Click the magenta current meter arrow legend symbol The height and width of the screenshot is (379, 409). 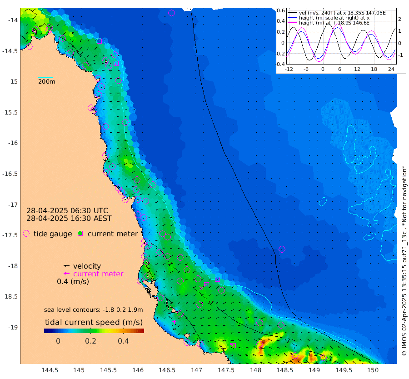point(67,274)
